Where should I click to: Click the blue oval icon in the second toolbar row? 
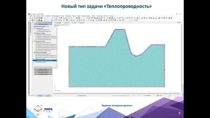(101, 20)
